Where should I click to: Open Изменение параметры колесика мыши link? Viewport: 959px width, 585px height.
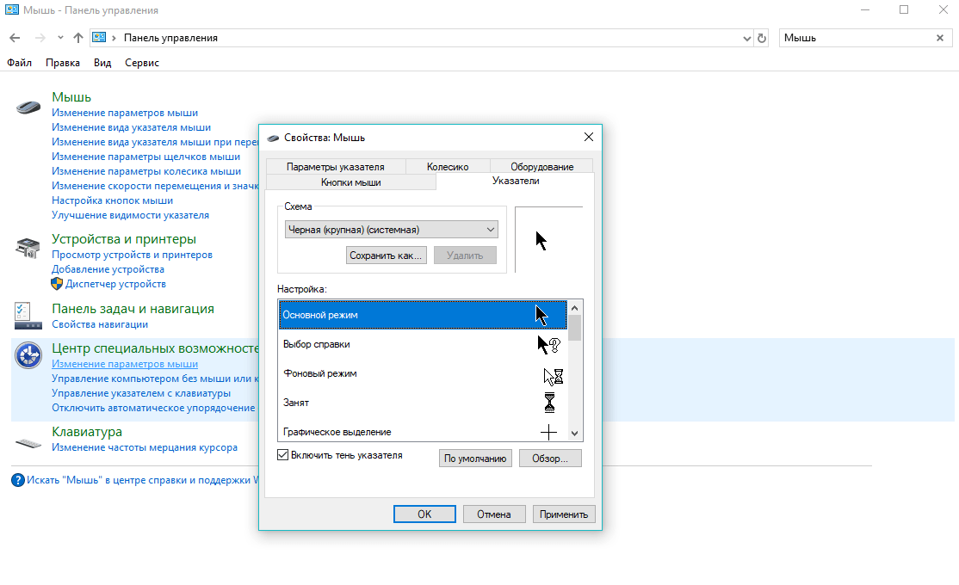tap(146, 171)
